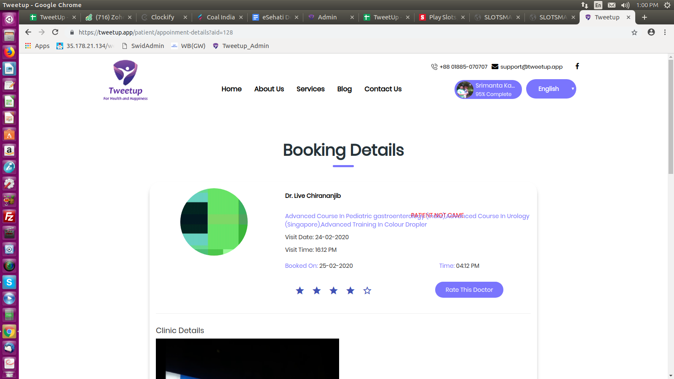Bookmark this page with star icon
This screenshot has width=674, height=379.
[x=634, y=32]
